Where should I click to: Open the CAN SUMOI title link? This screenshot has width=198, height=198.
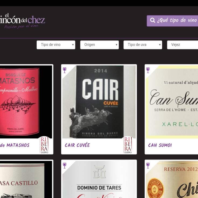[160, 145]
